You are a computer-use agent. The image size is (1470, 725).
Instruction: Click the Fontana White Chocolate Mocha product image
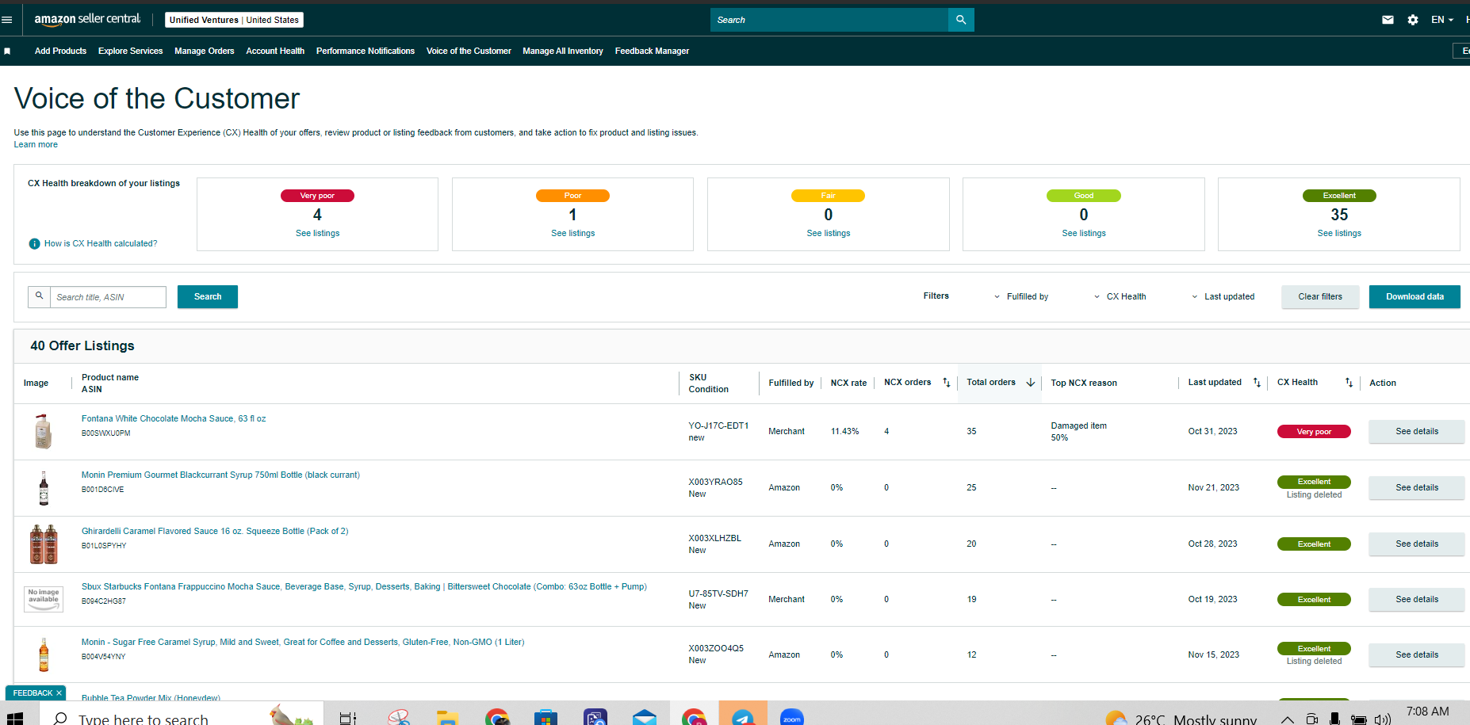point(44,431)
